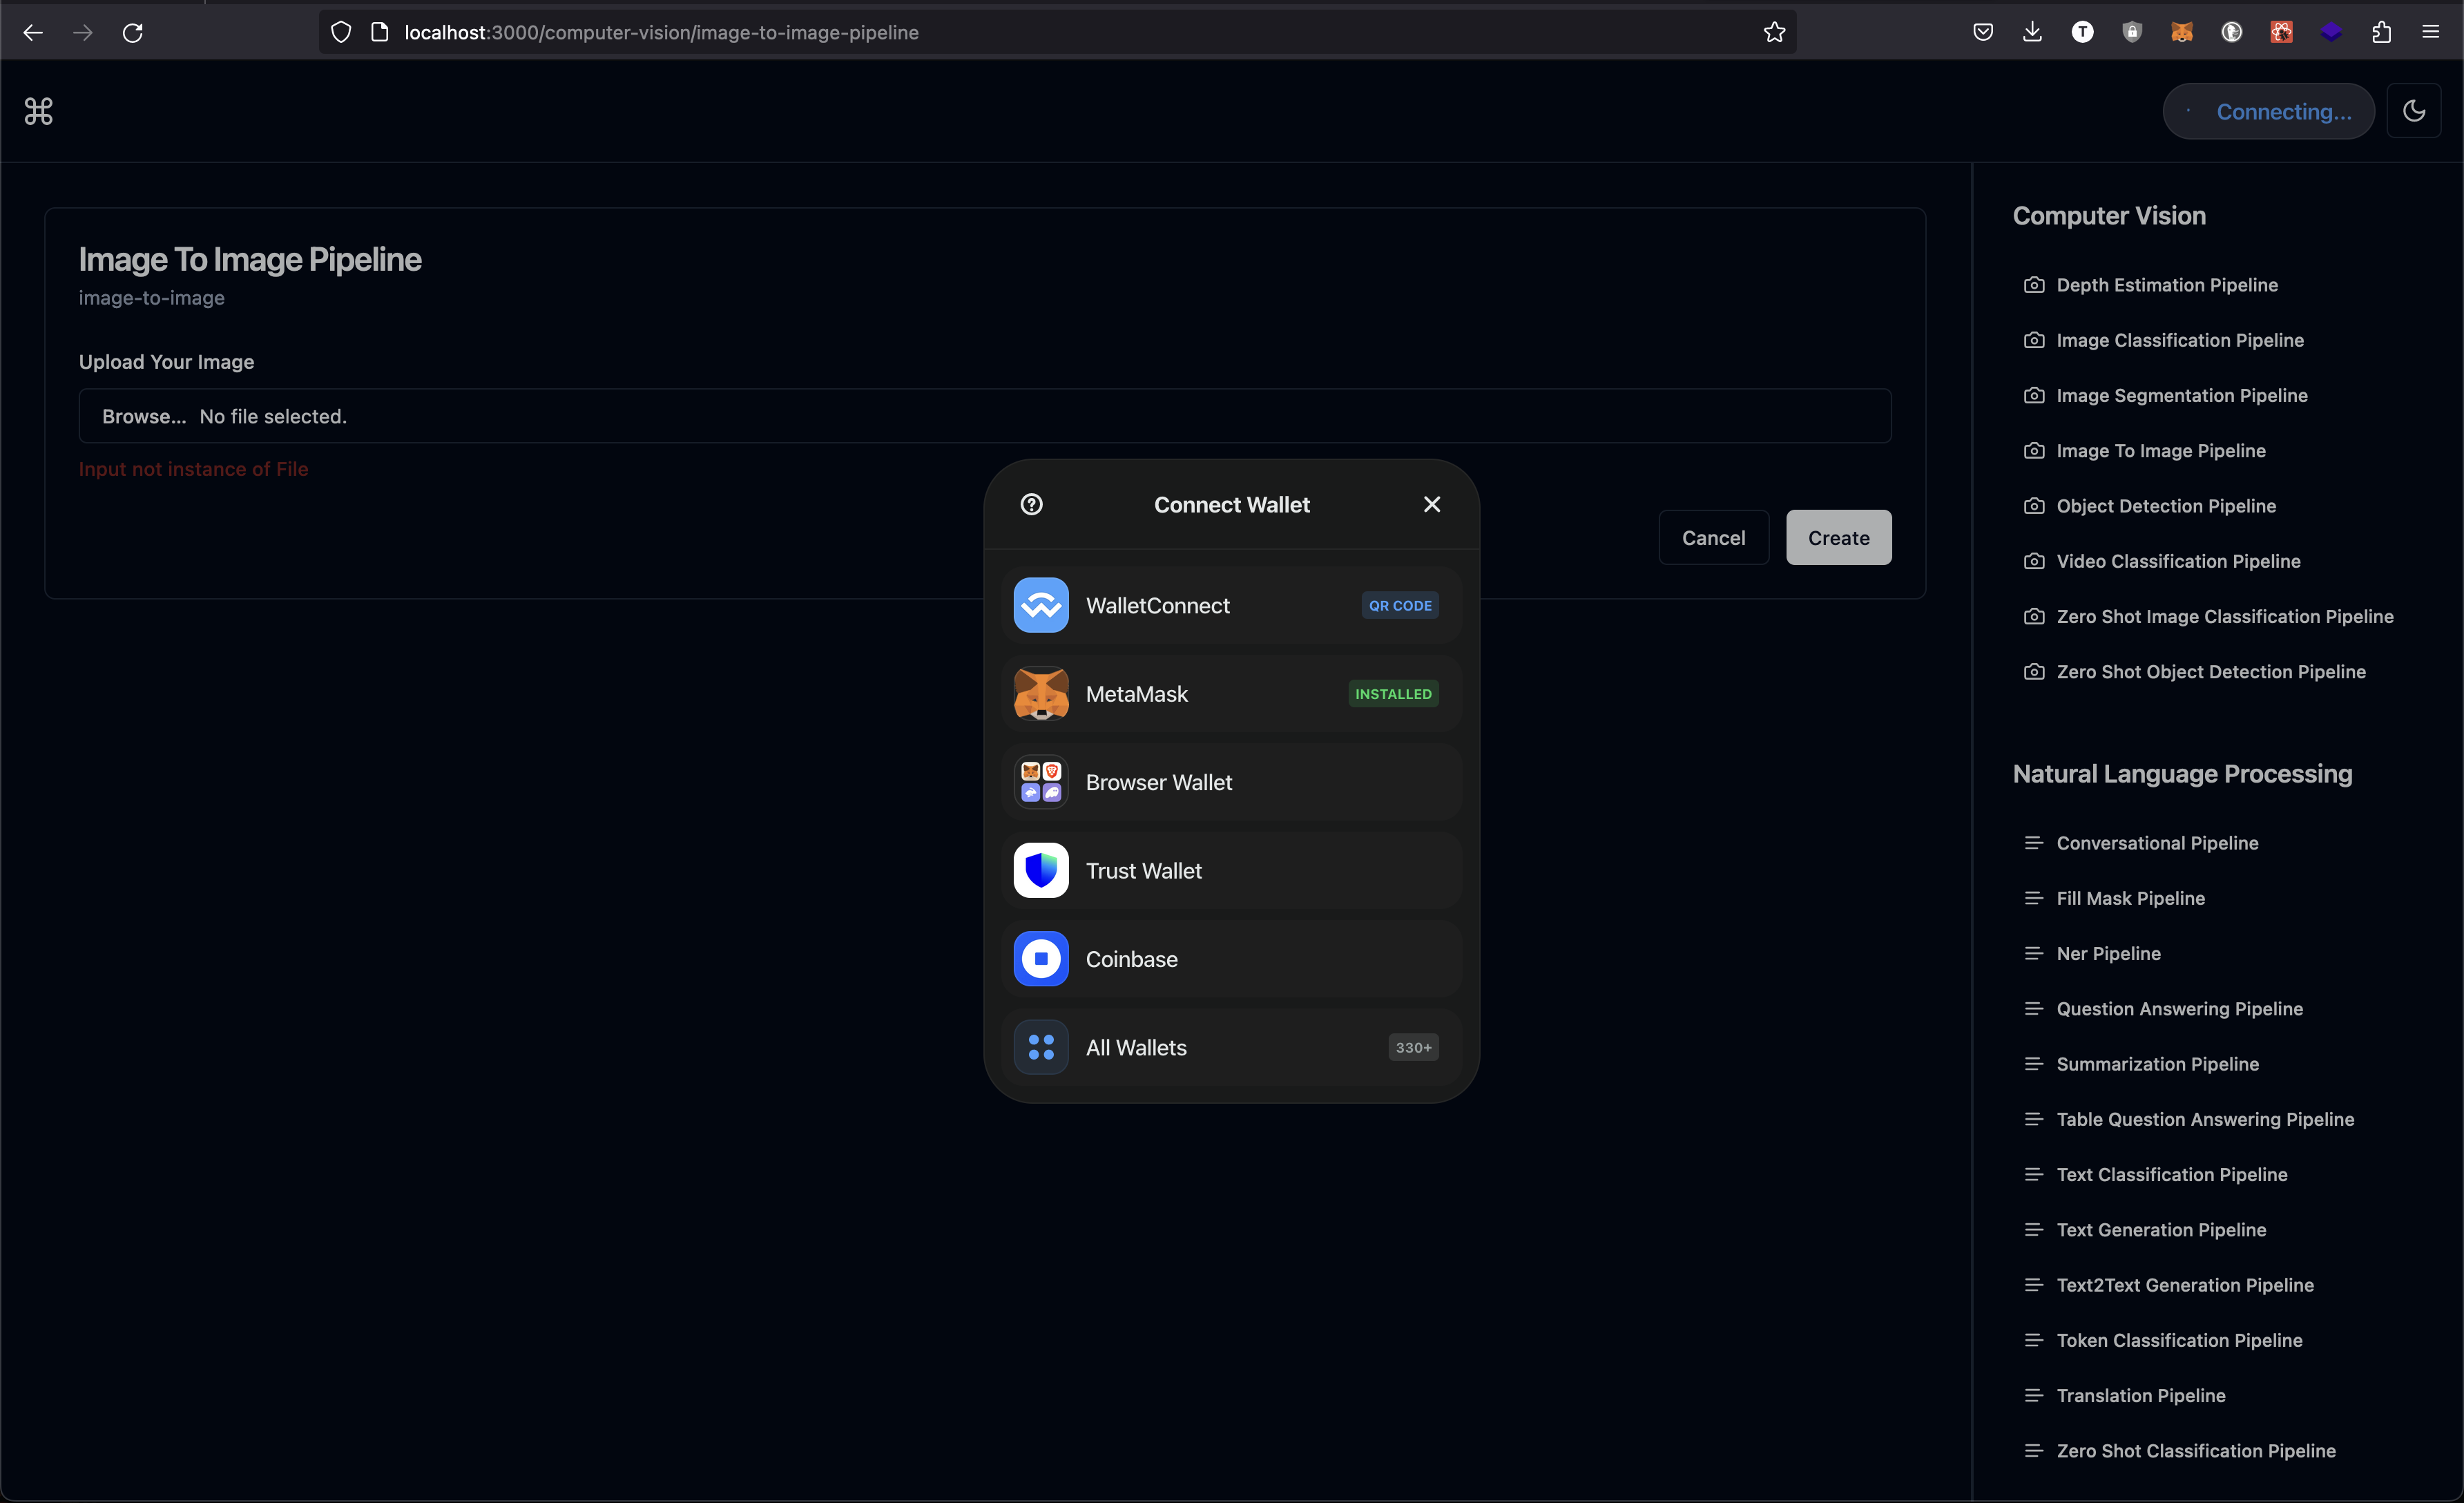
Task: Click text icon beside Summarization Pipeline
Action: pyautogui.click(x=2033, y=1064)
